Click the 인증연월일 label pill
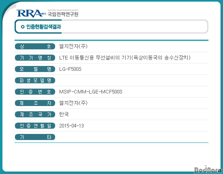This screenshot has width=223, height=174. [35, 126]
